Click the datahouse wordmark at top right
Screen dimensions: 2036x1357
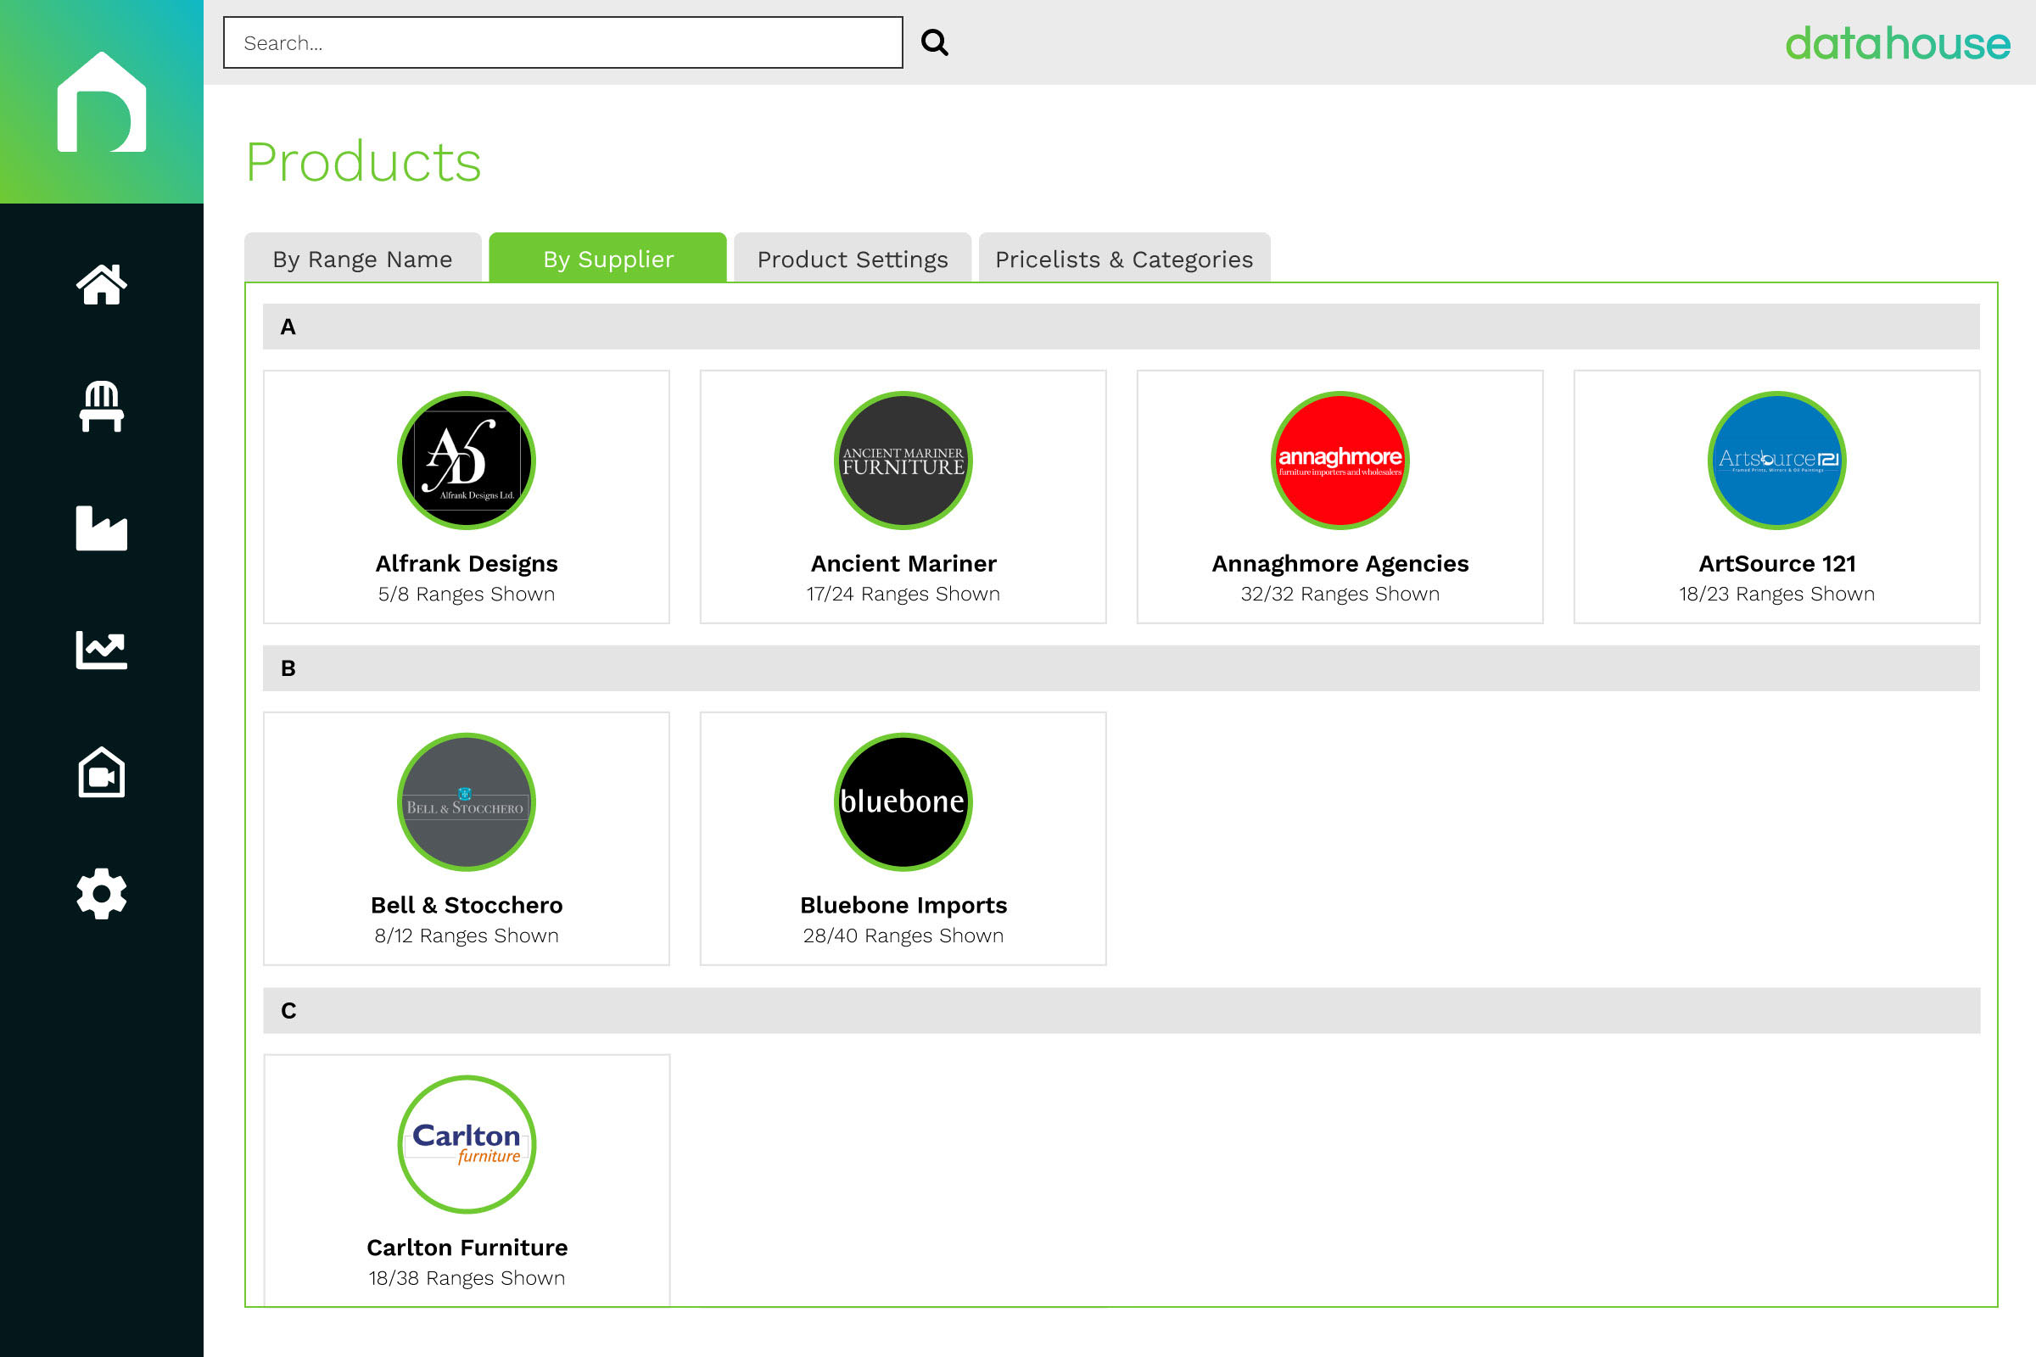(x=1898, y=43)
